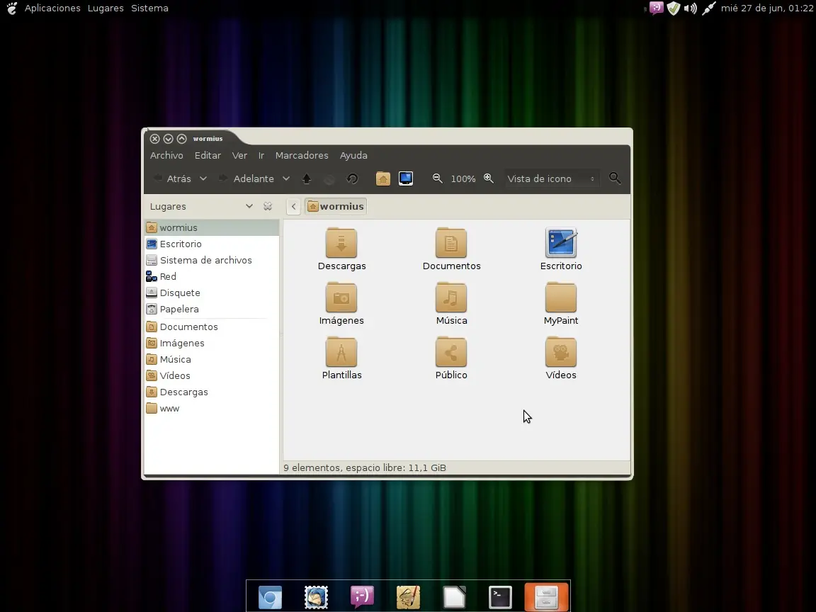Screen dimensions: 816x612
Task: Adjust volume via the panel speaker icon
Action: pos(690,8)
